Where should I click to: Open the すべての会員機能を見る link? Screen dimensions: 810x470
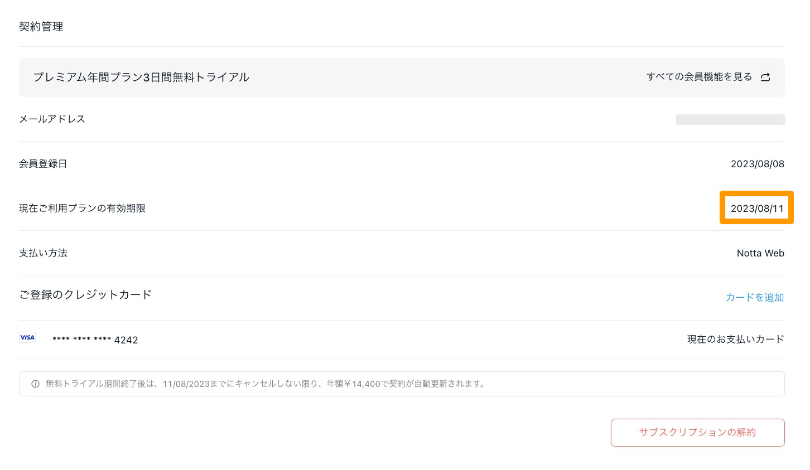699,77
